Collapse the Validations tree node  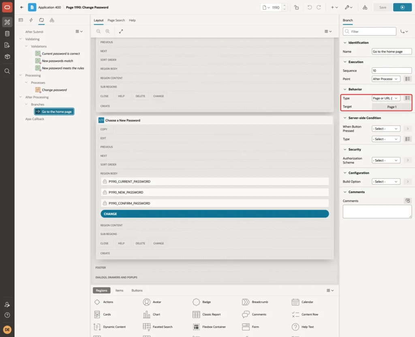tap(26, 46)
